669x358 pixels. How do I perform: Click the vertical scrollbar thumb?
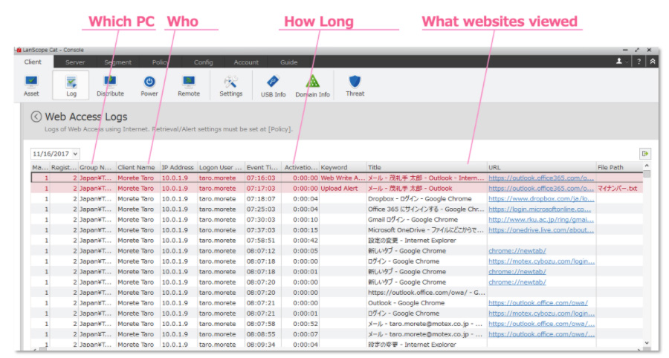[x=647, y=174]
